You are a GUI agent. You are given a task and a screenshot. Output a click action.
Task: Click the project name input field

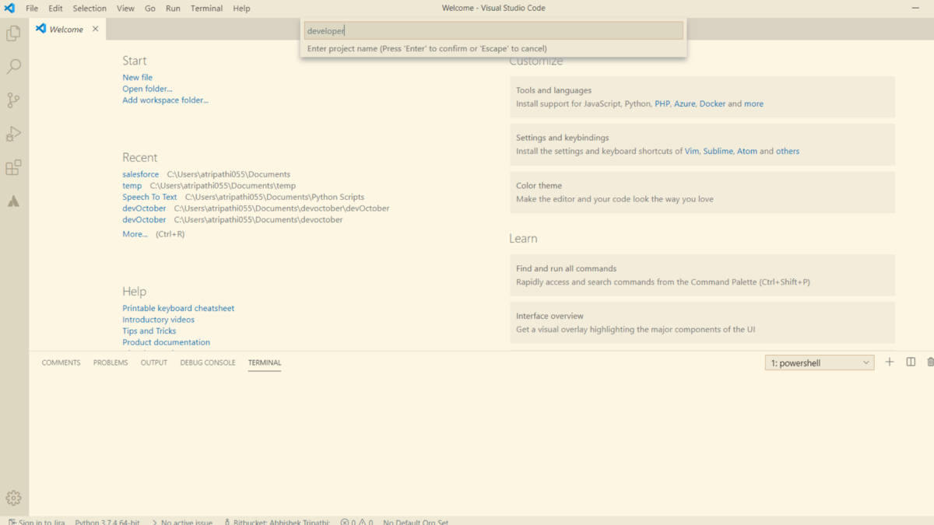click(x=493, y=31)
